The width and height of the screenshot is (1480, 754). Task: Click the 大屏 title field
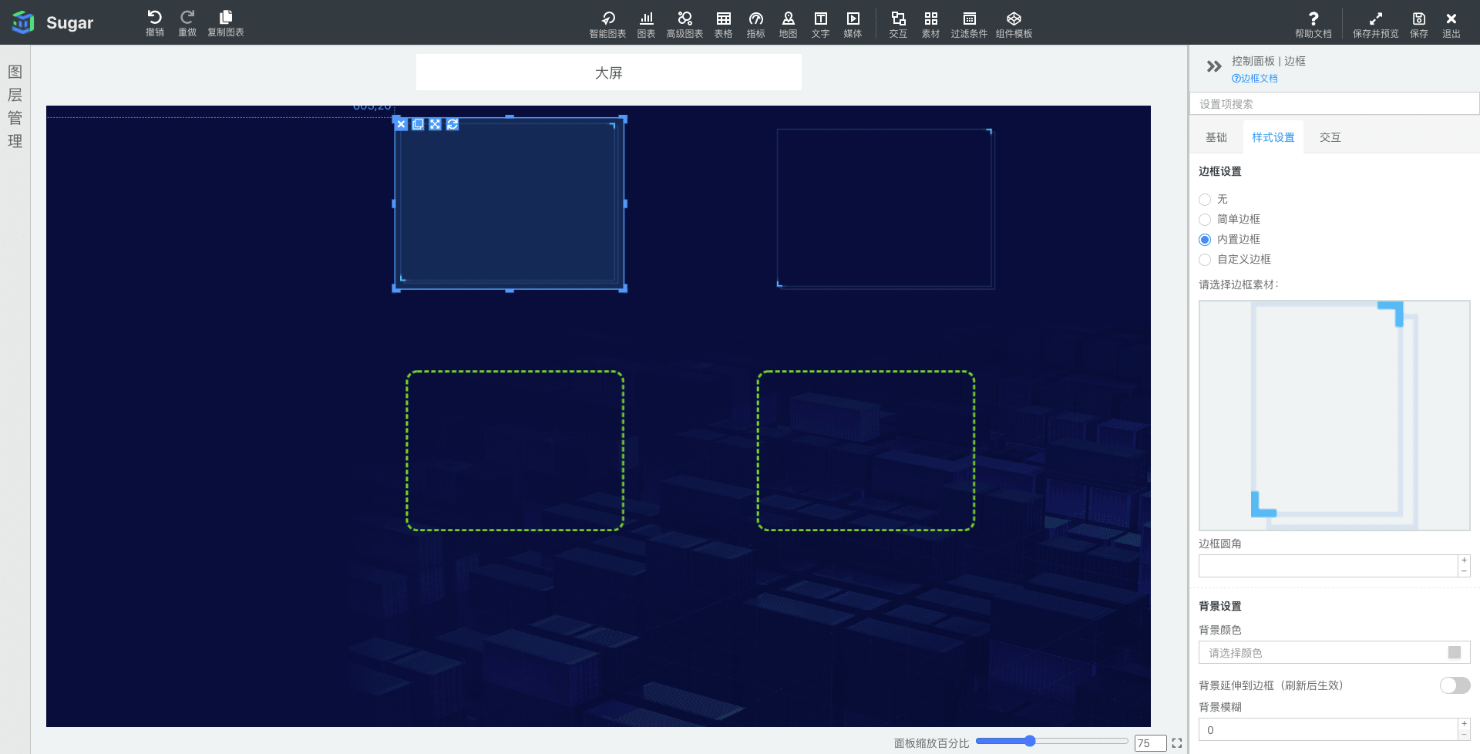pos(609,72)
